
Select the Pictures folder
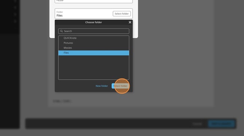[94, 43]
